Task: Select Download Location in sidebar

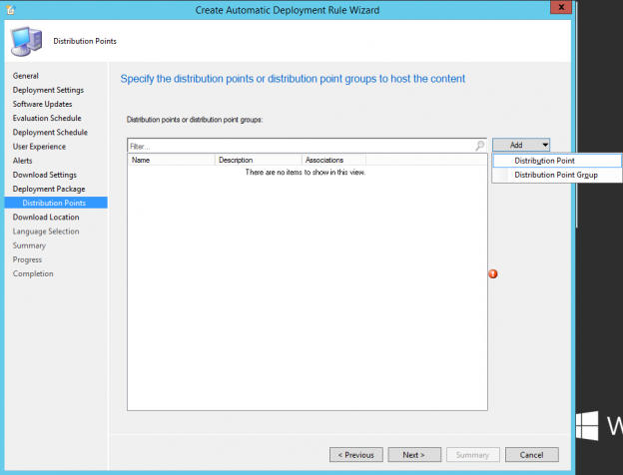Action: (x=46, y=217)
